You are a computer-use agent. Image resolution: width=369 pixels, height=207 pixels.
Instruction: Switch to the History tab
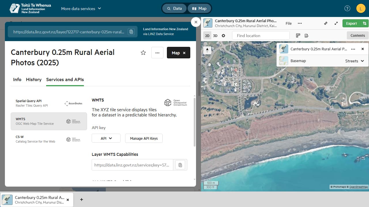pos(34,80)
